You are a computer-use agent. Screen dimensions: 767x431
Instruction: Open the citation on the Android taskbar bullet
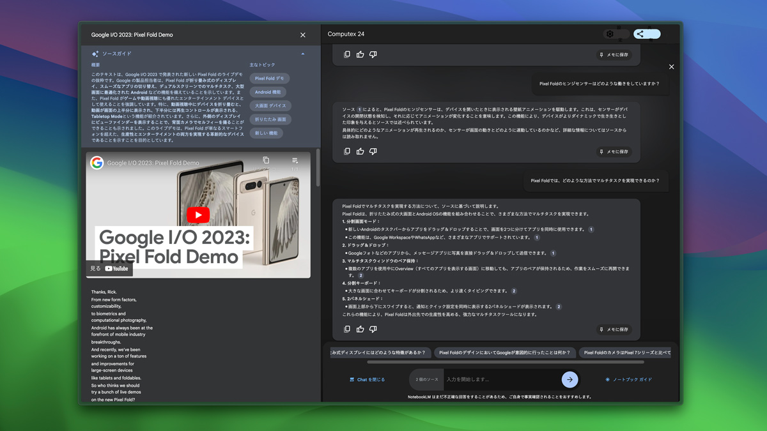(x=591, y=229)
